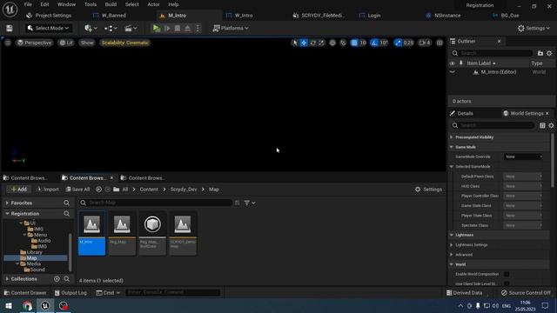Viewport: 557px width, 313px height.
Task: Open the Cinematics clapboard dropdown
Action: (131, 28)
